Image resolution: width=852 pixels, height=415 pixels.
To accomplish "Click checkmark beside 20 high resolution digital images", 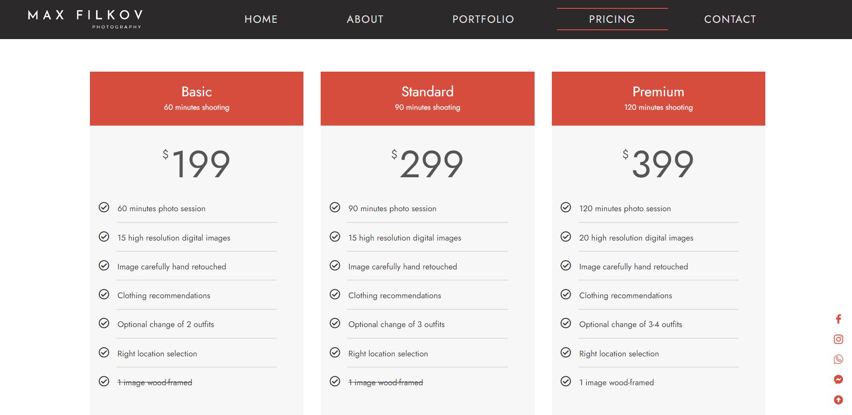I will coord(565,237).
